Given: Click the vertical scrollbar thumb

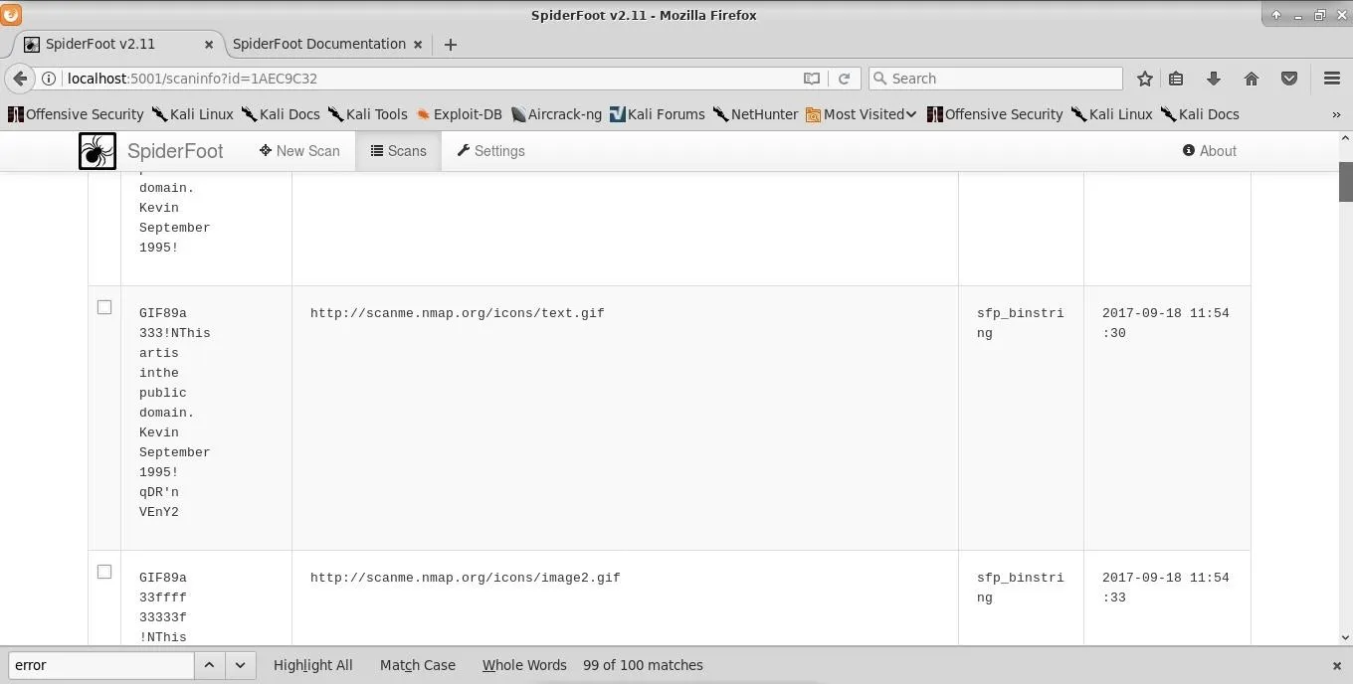Looking at the screenshot, I should pos(1346,181).
